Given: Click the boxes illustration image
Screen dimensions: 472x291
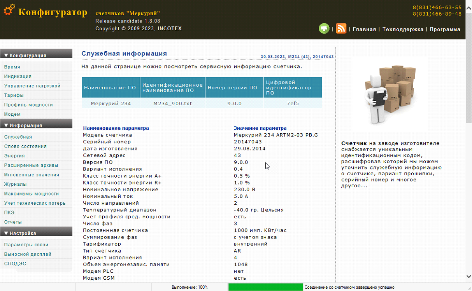Looking at the screenshot, I should coord(391,94).
